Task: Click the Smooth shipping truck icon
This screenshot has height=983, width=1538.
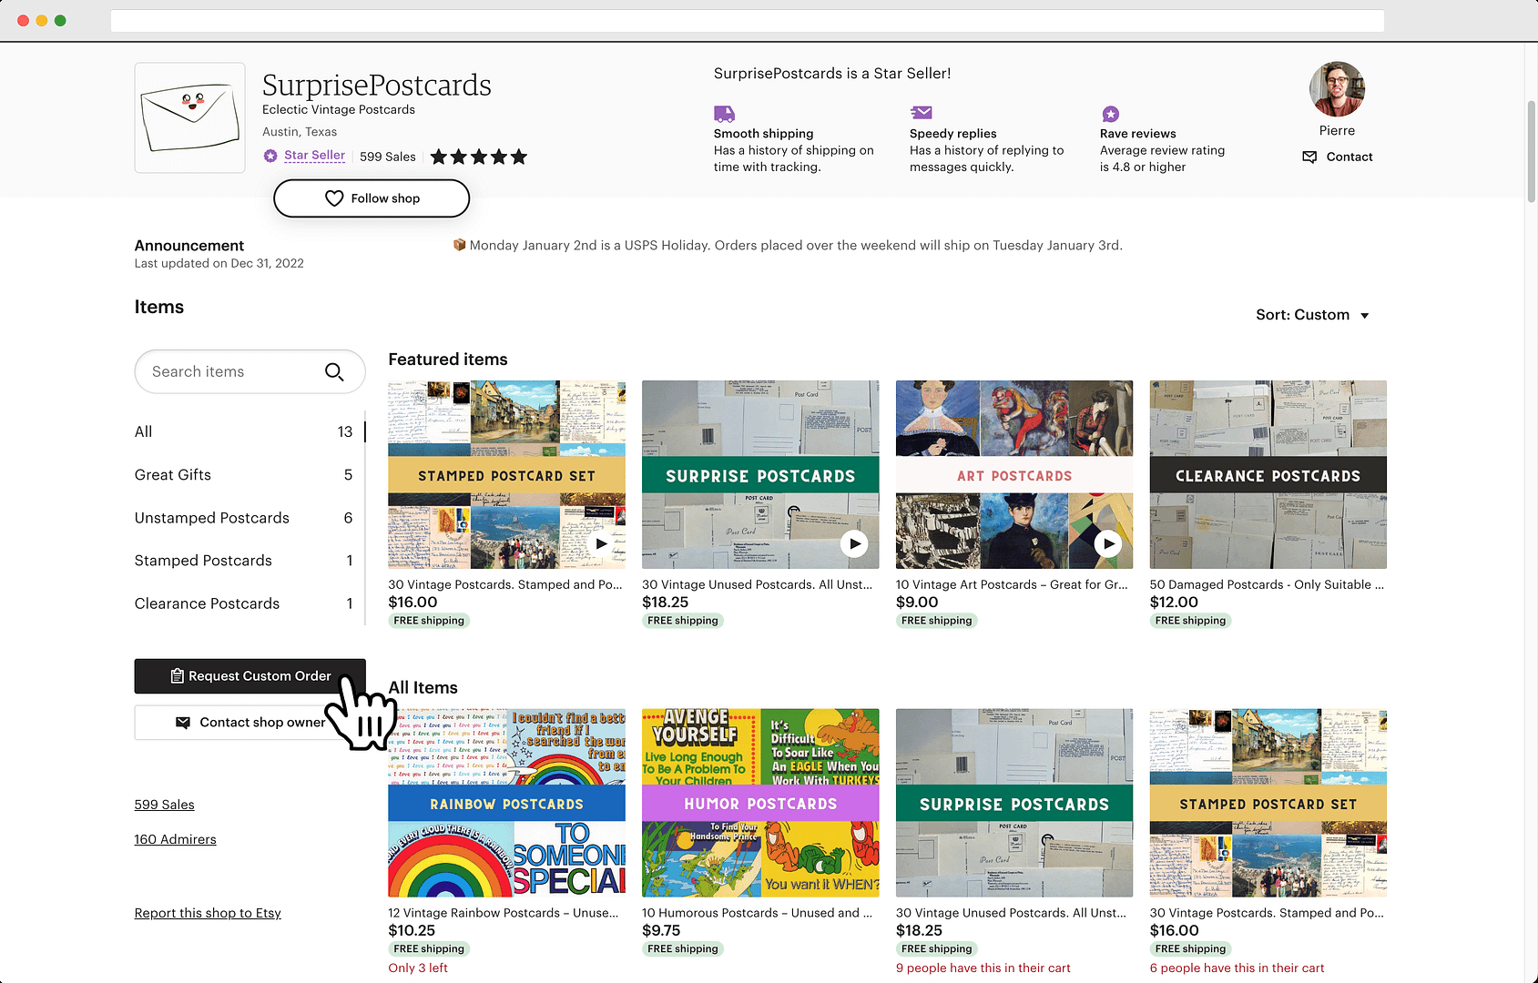Action: 724,114
